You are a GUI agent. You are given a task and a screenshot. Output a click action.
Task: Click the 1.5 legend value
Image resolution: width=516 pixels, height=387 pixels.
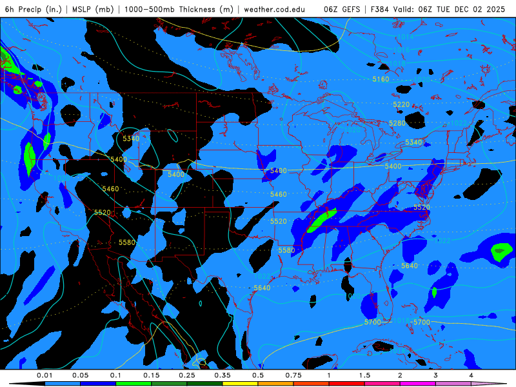[x=364, y=375]
